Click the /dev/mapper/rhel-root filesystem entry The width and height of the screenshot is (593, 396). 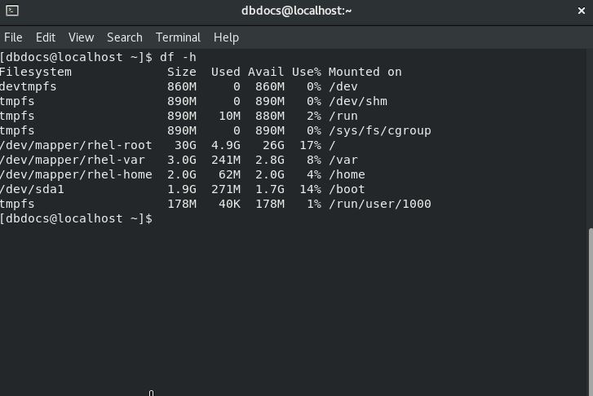76,145
